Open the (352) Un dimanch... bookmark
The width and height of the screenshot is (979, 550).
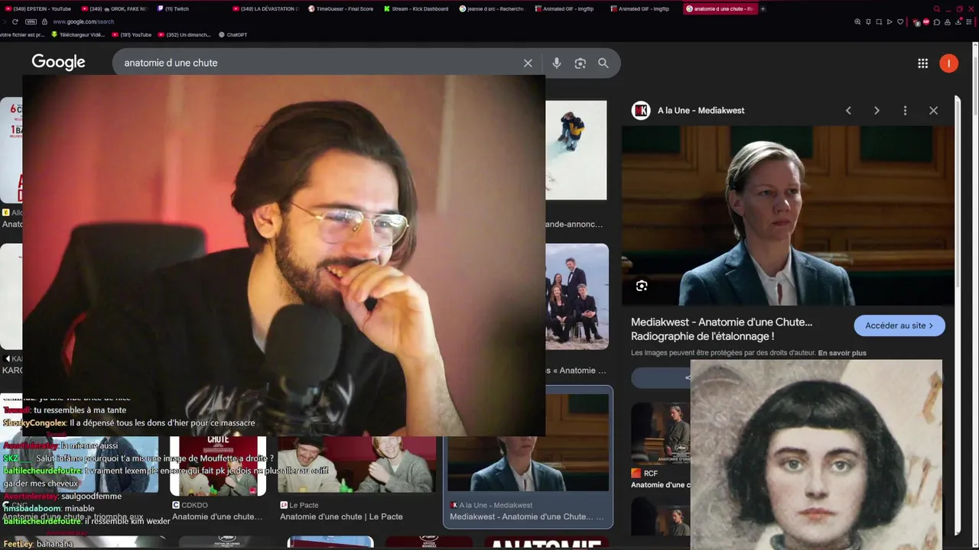click(x=184, y=34)
